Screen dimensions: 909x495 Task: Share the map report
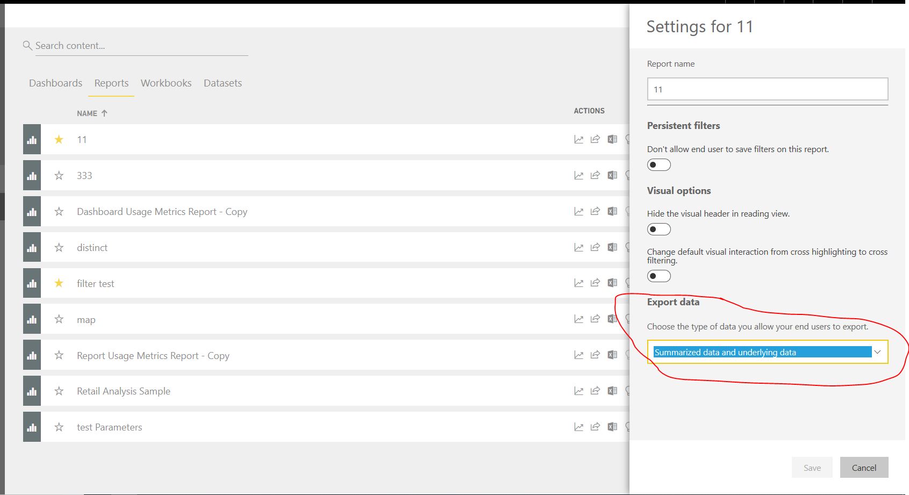[595, 320]
